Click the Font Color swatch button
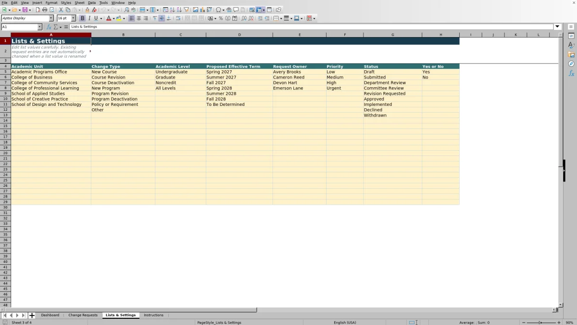 108,18
